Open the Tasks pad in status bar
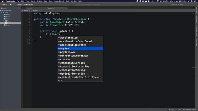The height and width of the screenshot is (111, 198). pyautogui.click(x=179, y=110)
